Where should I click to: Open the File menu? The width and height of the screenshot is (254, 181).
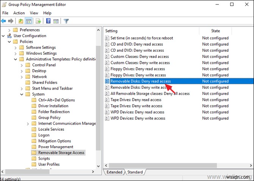(5, 13)
